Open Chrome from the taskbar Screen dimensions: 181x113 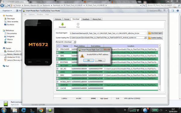(x=41, y=110)
